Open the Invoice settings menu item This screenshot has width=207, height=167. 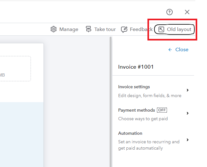(134, 87)
